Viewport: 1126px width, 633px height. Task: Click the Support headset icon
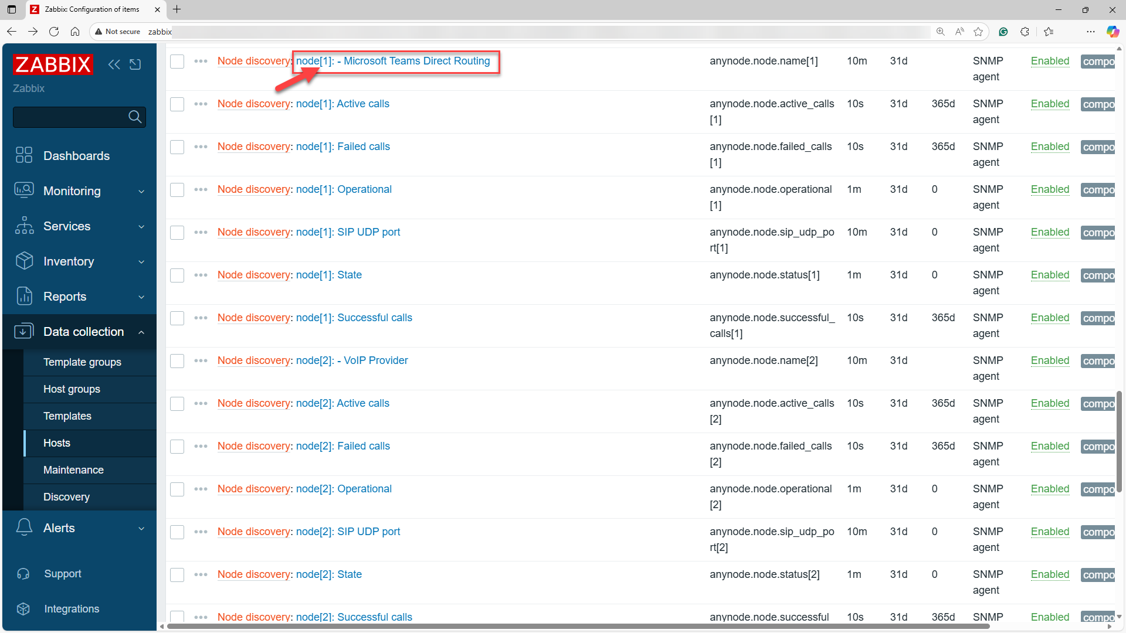coord(23,574)
